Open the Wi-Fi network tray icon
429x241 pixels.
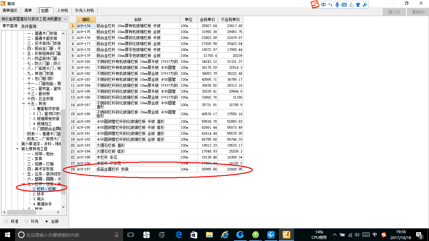click(x=350, y=235)
